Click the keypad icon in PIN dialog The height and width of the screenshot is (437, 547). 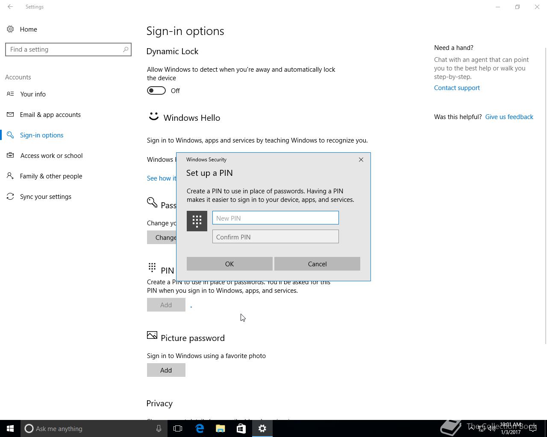point(197,221)
